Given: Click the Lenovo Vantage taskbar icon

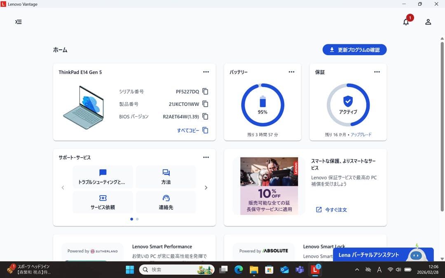Looking at the screenshot, I should [315, 269].
